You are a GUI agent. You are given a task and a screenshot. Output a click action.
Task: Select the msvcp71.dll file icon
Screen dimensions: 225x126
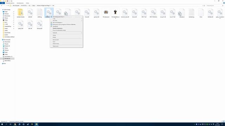click(163, 12)
